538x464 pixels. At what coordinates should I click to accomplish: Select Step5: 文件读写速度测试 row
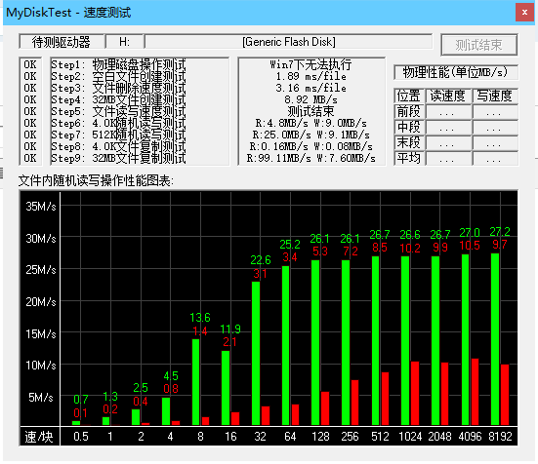[x=119, y=111]
